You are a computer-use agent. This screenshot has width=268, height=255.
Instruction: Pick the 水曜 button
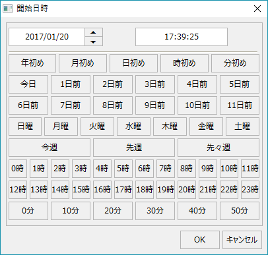click(133, 127)
